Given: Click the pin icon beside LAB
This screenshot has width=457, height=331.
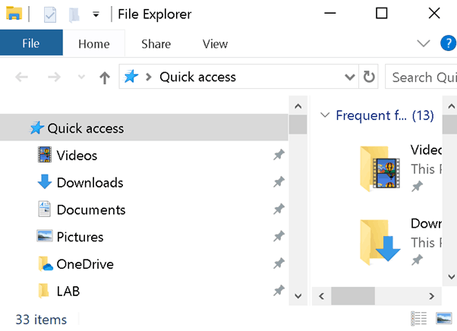Looking at the screenshot, I should pos(279,290).
